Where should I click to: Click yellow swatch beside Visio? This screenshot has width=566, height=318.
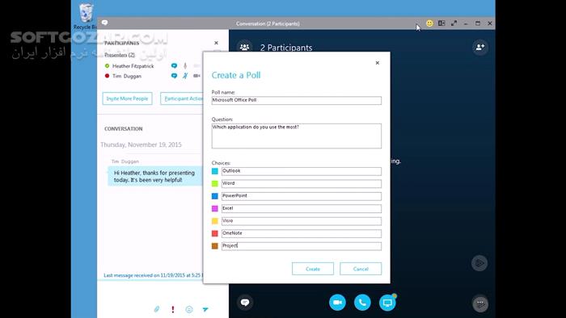tap(215, 221)
